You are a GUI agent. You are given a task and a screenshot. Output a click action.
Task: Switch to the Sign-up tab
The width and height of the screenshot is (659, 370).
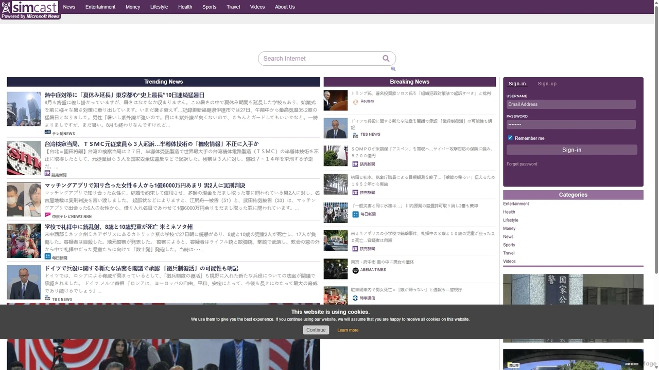(547, 84)
